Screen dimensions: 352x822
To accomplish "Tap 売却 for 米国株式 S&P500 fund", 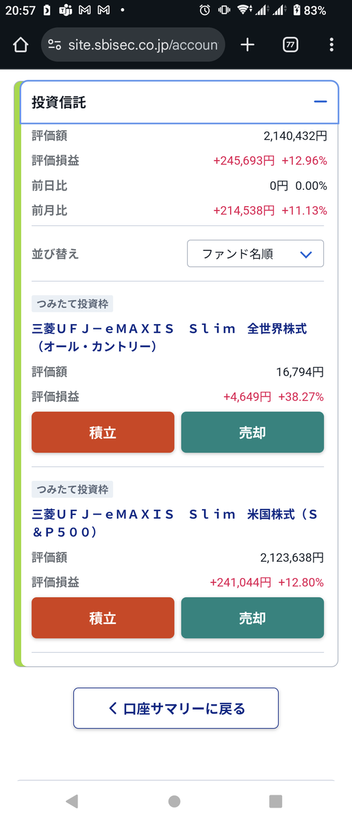I will point(252,618).
